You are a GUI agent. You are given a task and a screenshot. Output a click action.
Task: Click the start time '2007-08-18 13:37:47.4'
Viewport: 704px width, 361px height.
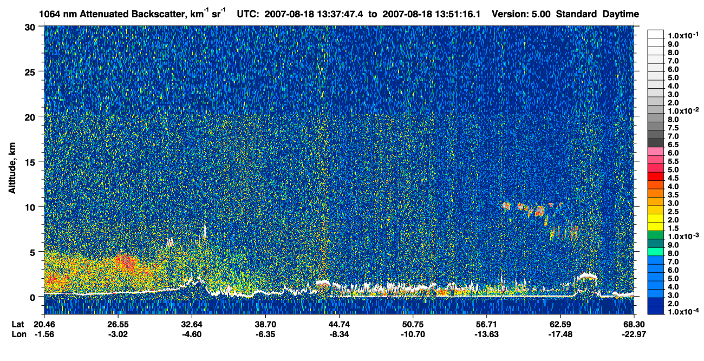tap(315, 14)
